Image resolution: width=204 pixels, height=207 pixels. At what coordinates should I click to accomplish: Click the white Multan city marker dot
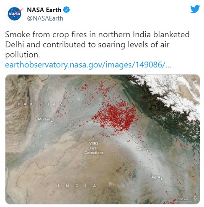click(52, 122)
